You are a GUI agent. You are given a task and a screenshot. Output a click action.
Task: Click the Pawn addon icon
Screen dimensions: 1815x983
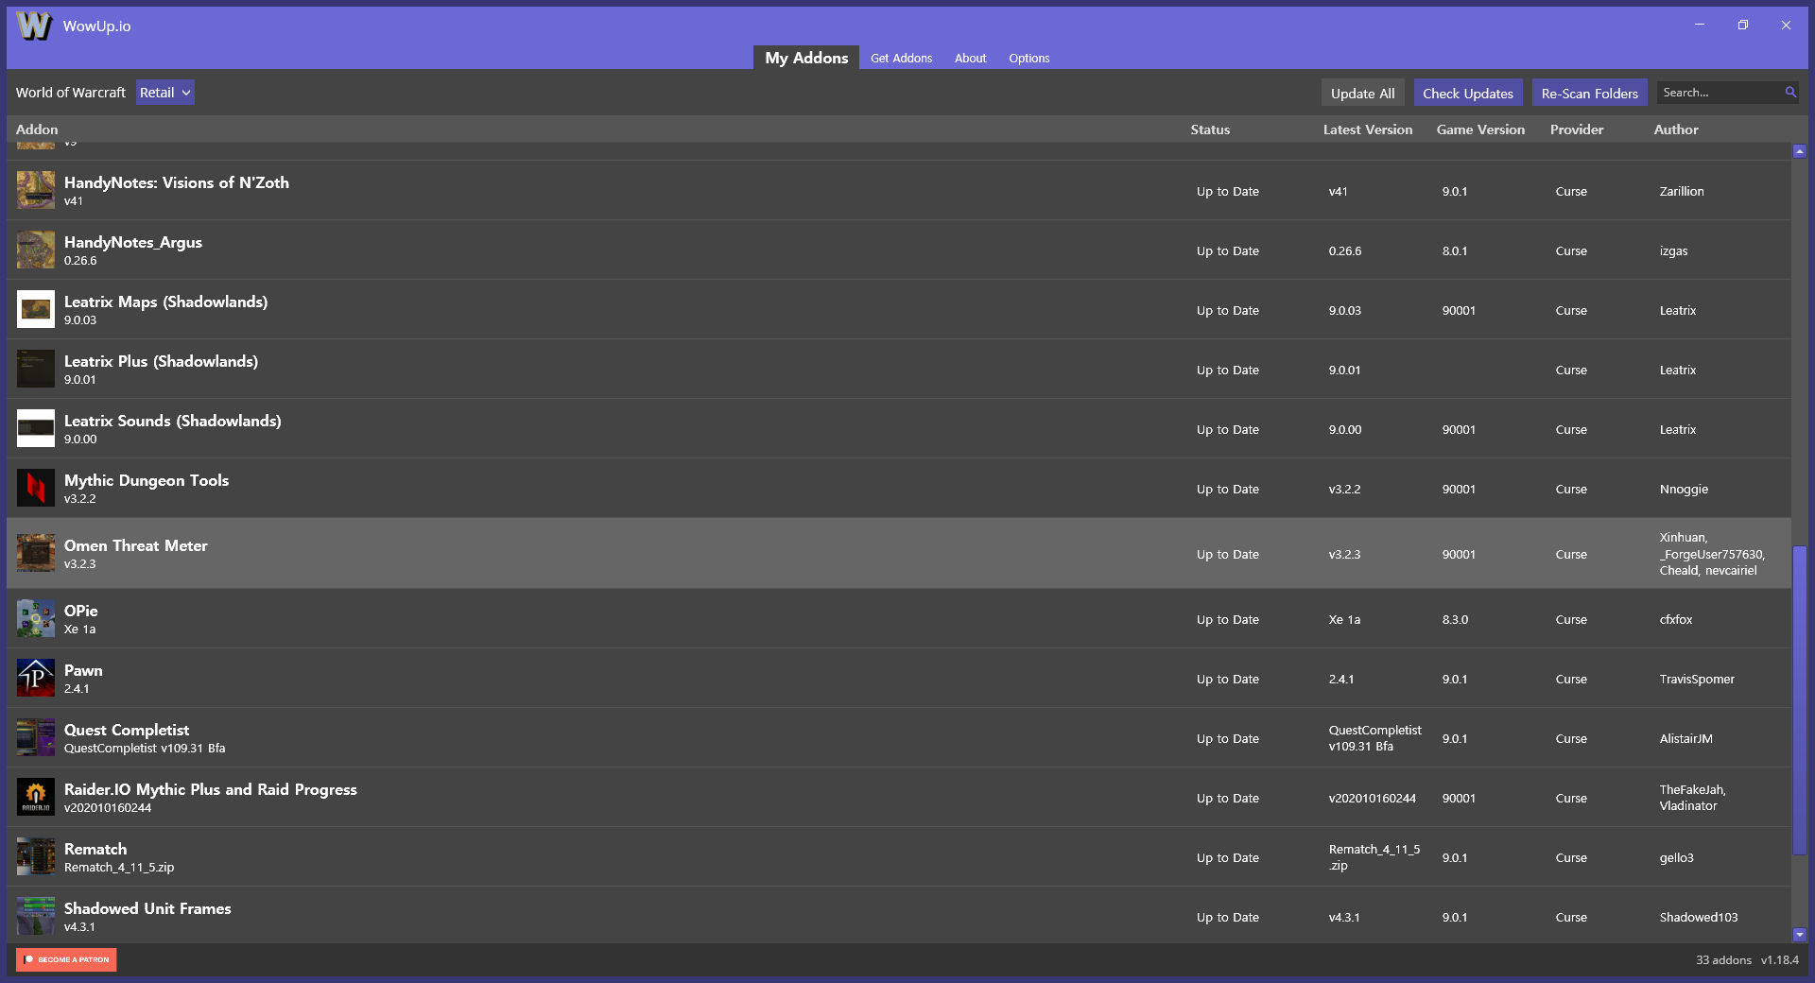coord(36,678)
